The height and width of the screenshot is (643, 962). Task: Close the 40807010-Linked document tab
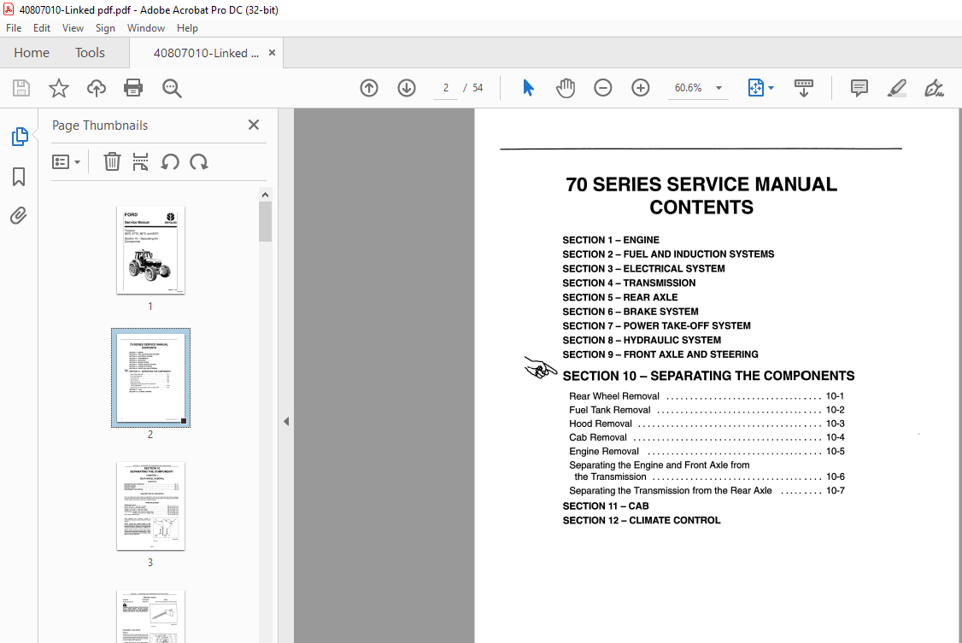(272, 53)
